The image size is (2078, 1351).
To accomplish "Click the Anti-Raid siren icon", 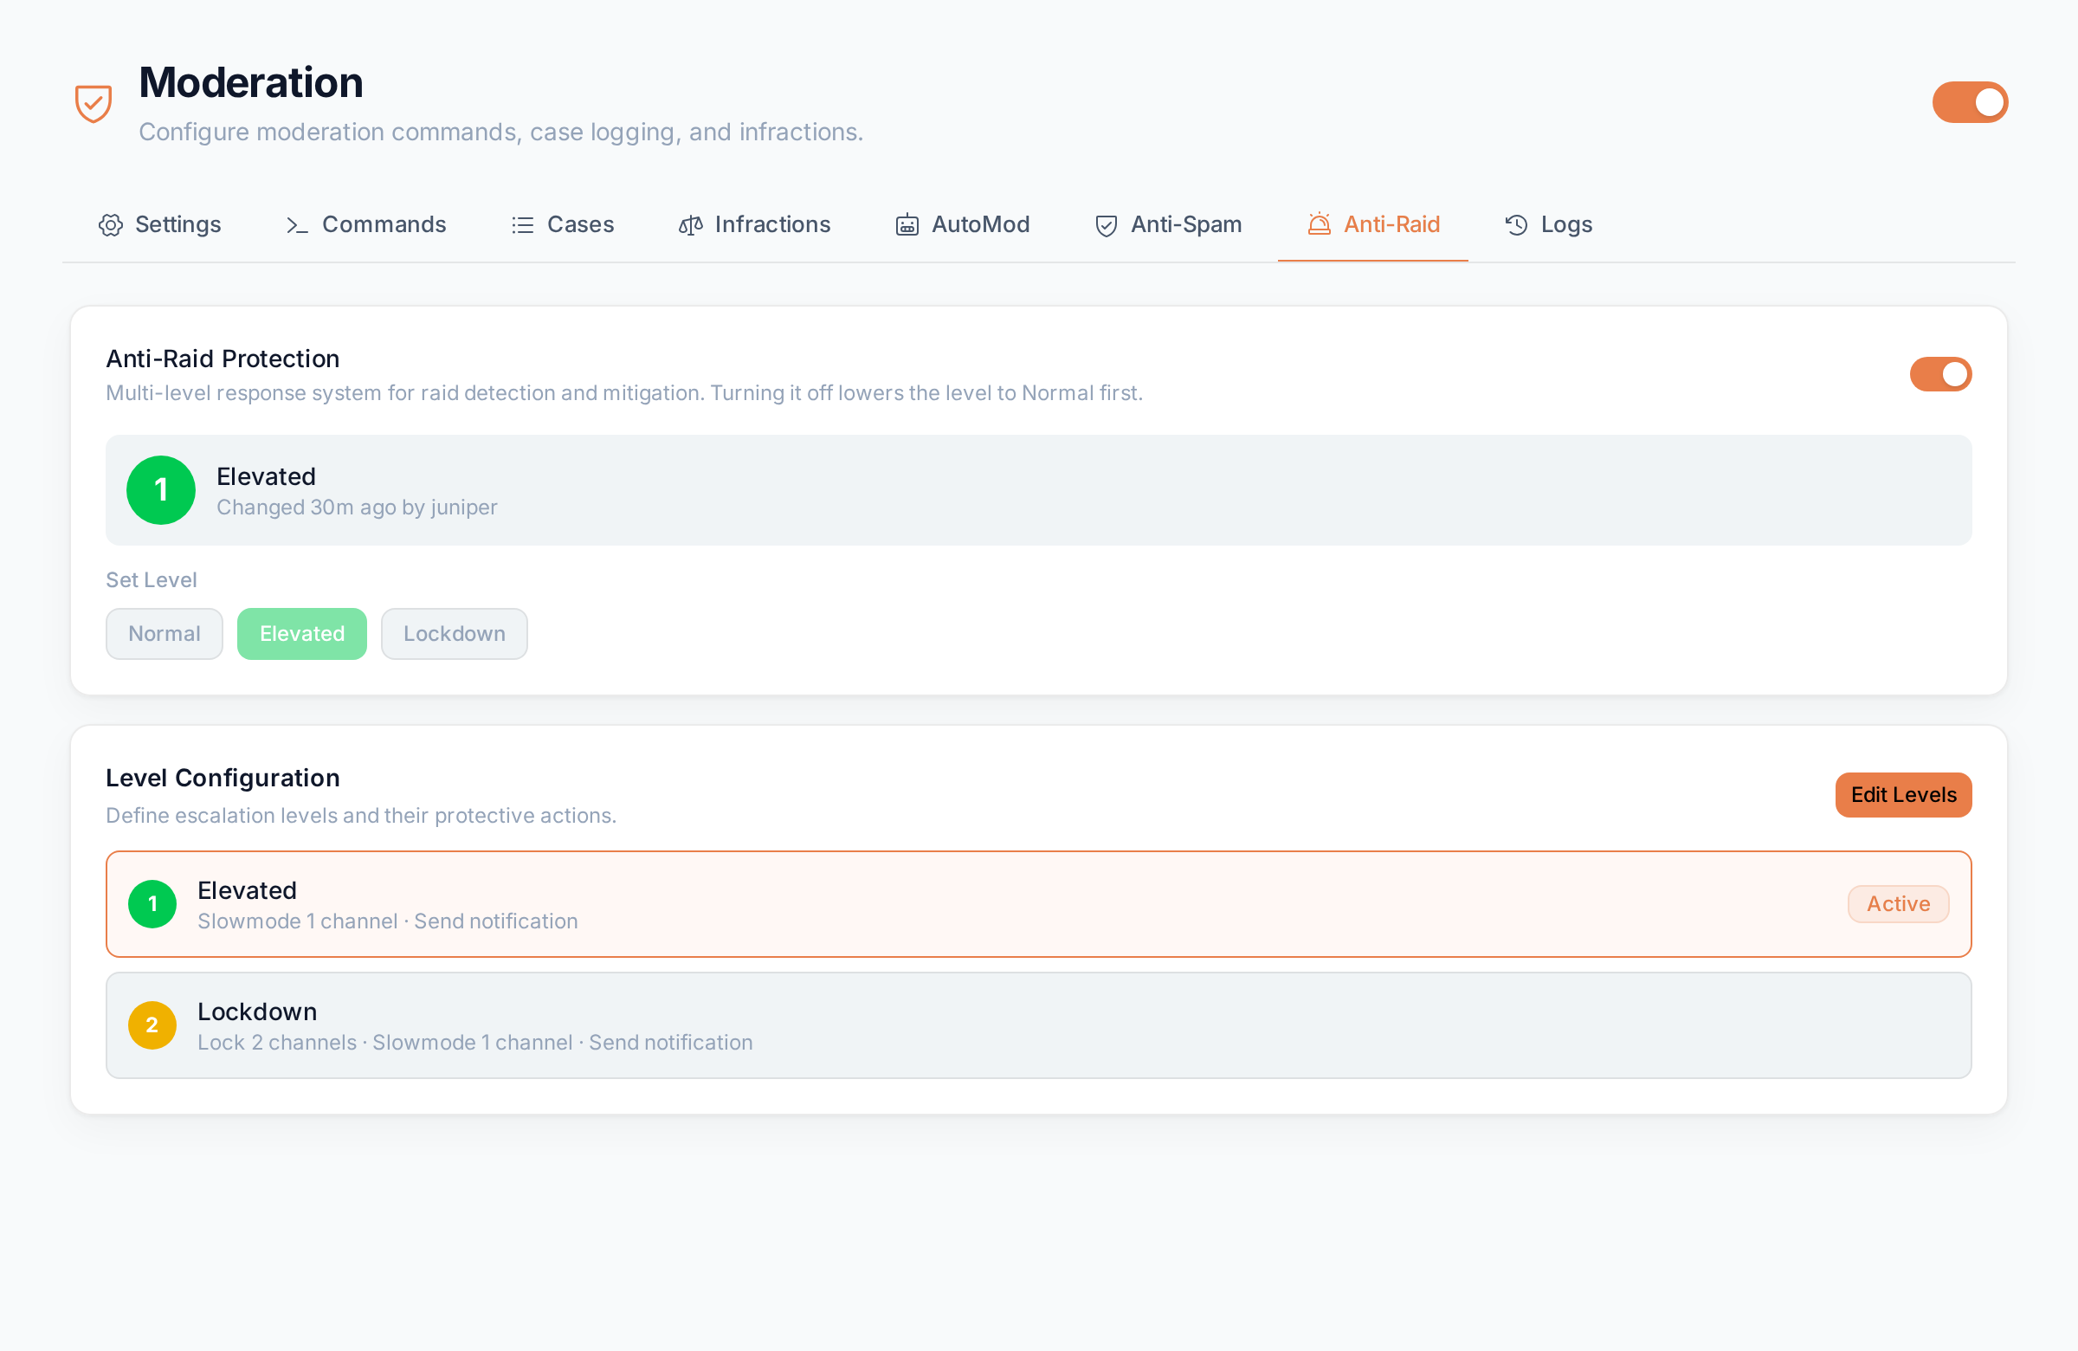I will tap(1320, 224).
